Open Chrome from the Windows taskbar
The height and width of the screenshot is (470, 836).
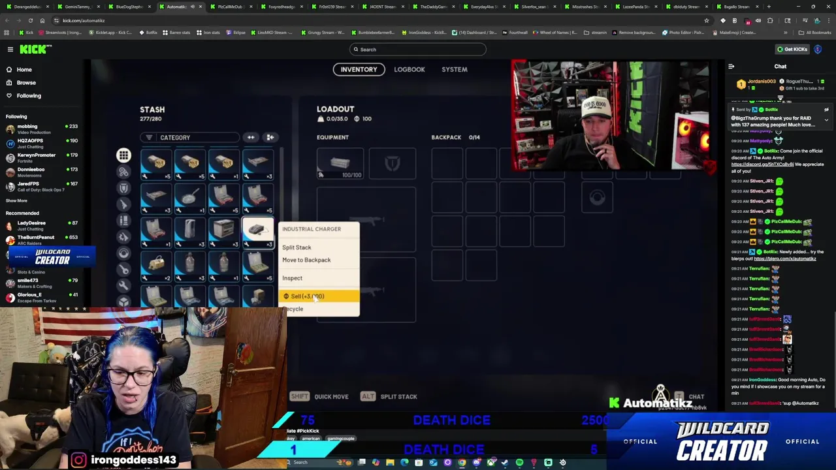pos(462,462)
